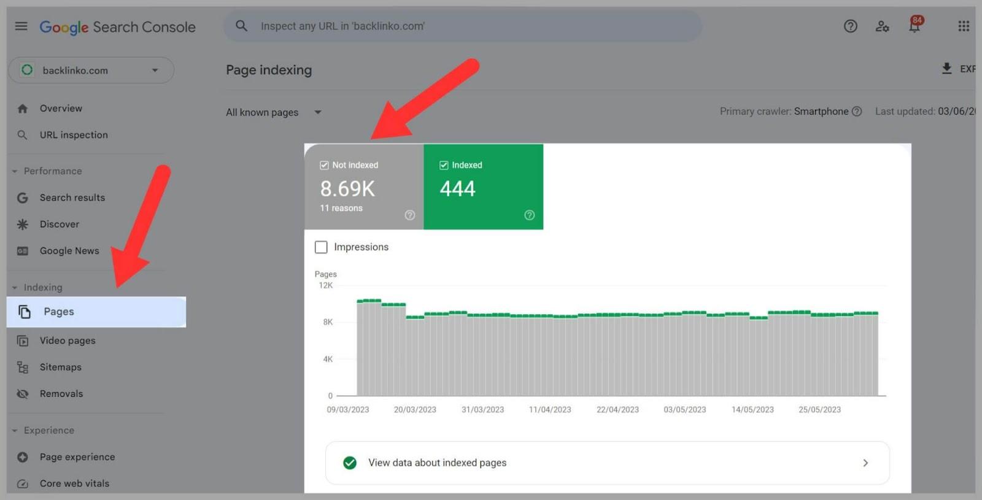Click the Export download icon
Screen dimensions: 982x500
pyautogui.click(x=947, y=69)
